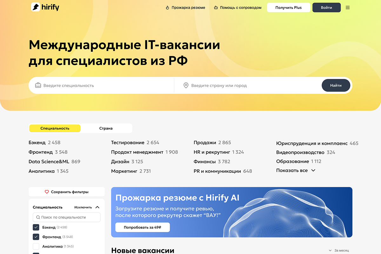Open the Тестирование 2 654 category
The image size is (381, 254).
(x=135, y=143)
